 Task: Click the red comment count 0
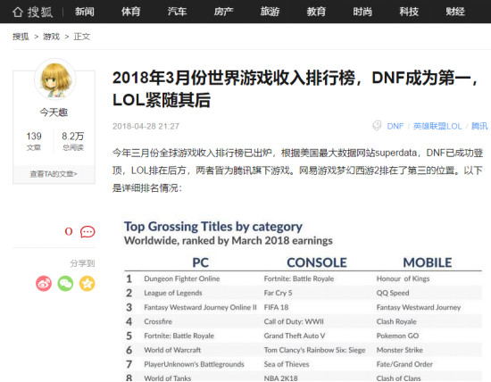point(69,232)
